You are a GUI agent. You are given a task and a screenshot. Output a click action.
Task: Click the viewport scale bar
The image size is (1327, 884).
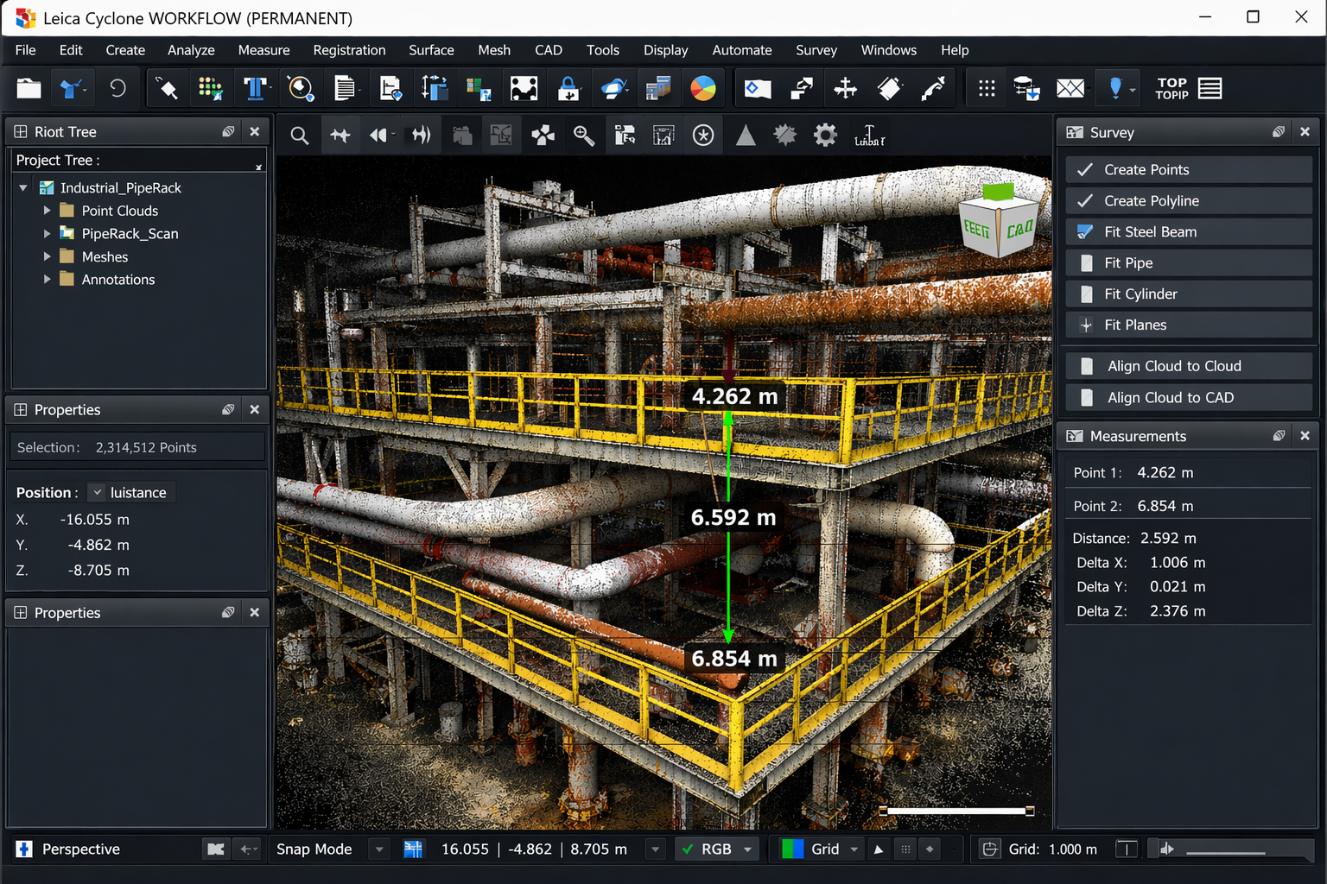coord(956,811)
